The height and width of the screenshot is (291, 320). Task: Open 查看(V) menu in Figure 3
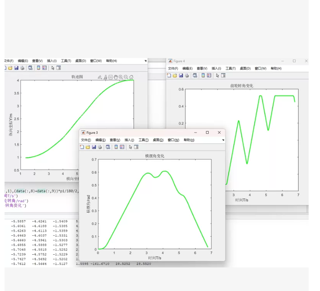coord(115,140)
